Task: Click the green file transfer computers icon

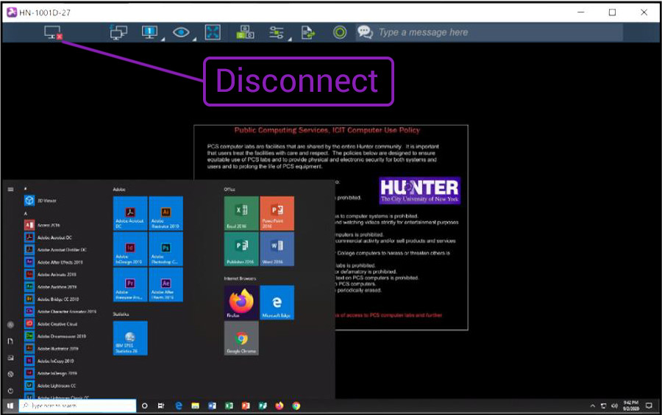Action: coord(245,32)
